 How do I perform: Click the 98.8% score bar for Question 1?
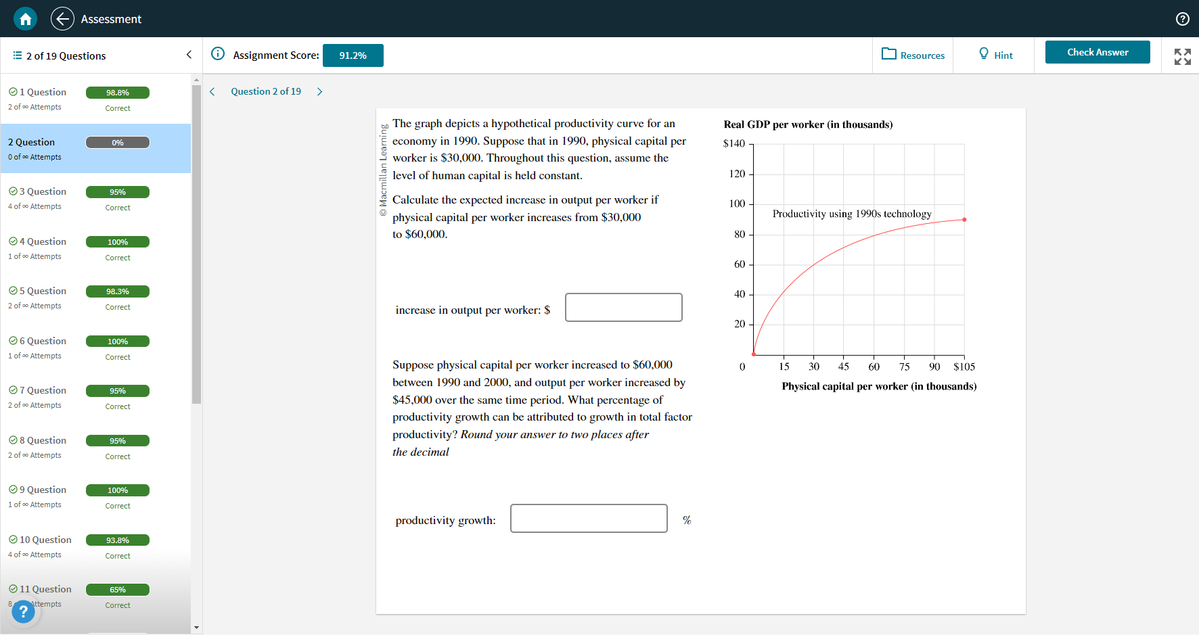coord(118,93)
